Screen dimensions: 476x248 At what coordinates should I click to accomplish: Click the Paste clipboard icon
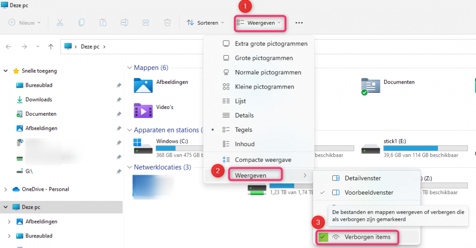pyautogui.click(x=103, y=23)
